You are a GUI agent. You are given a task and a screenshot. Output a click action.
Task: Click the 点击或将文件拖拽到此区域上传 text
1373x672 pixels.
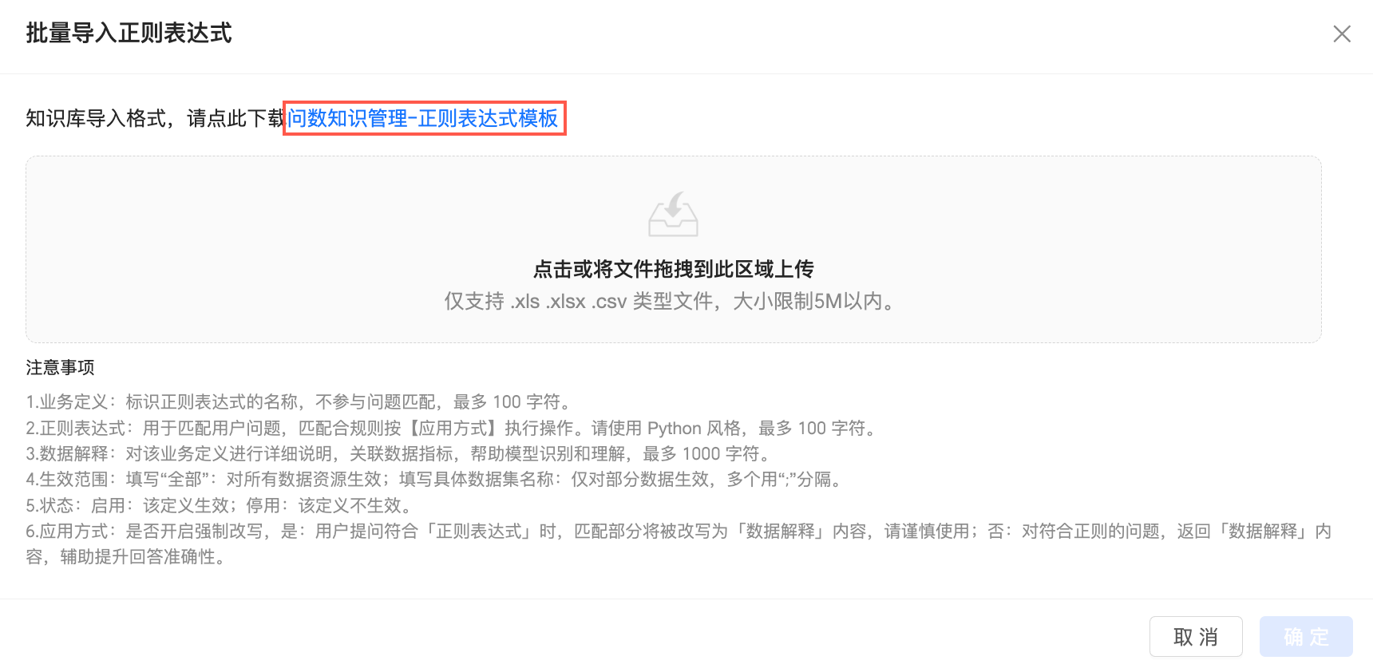673,269
